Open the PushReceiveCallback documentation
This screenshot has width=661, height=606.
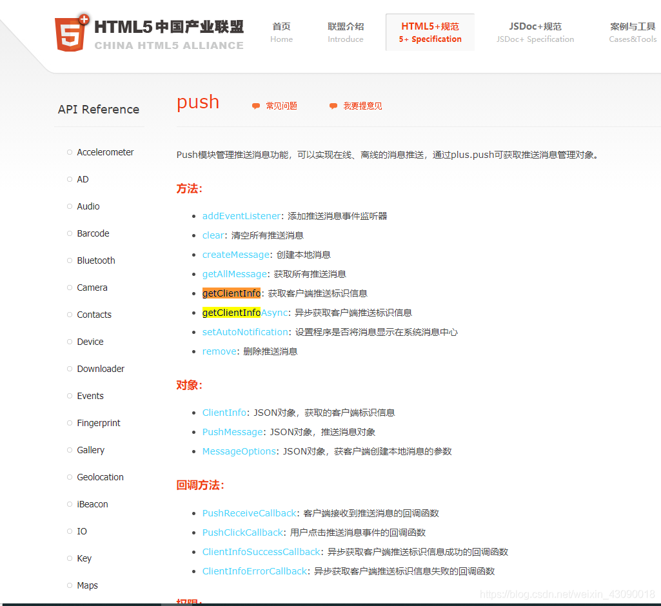coord(249,513)
